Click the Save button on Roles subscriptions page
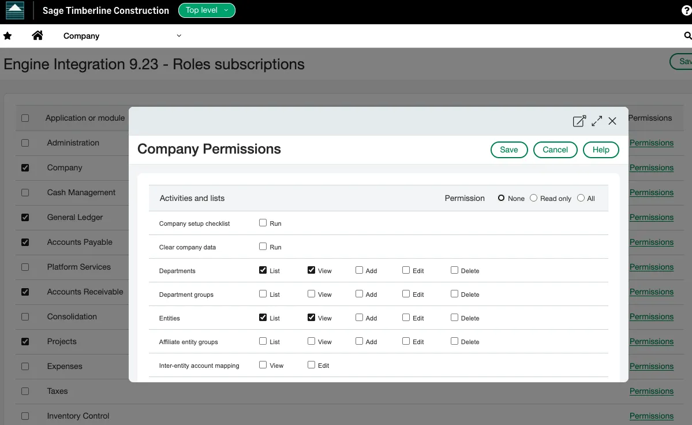 point(681,61)
